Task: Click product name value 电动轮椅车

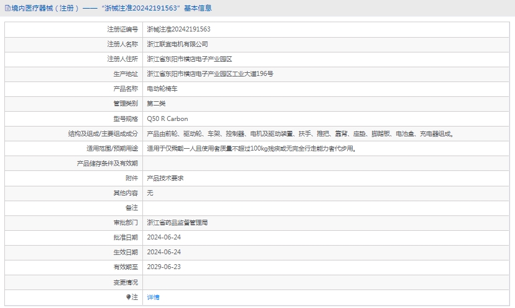Action: [x=162, y=89]
